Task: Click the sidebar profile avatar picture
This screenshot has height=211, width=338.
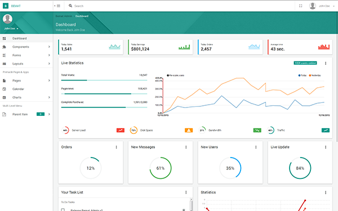Action: [x=7, y=19]
